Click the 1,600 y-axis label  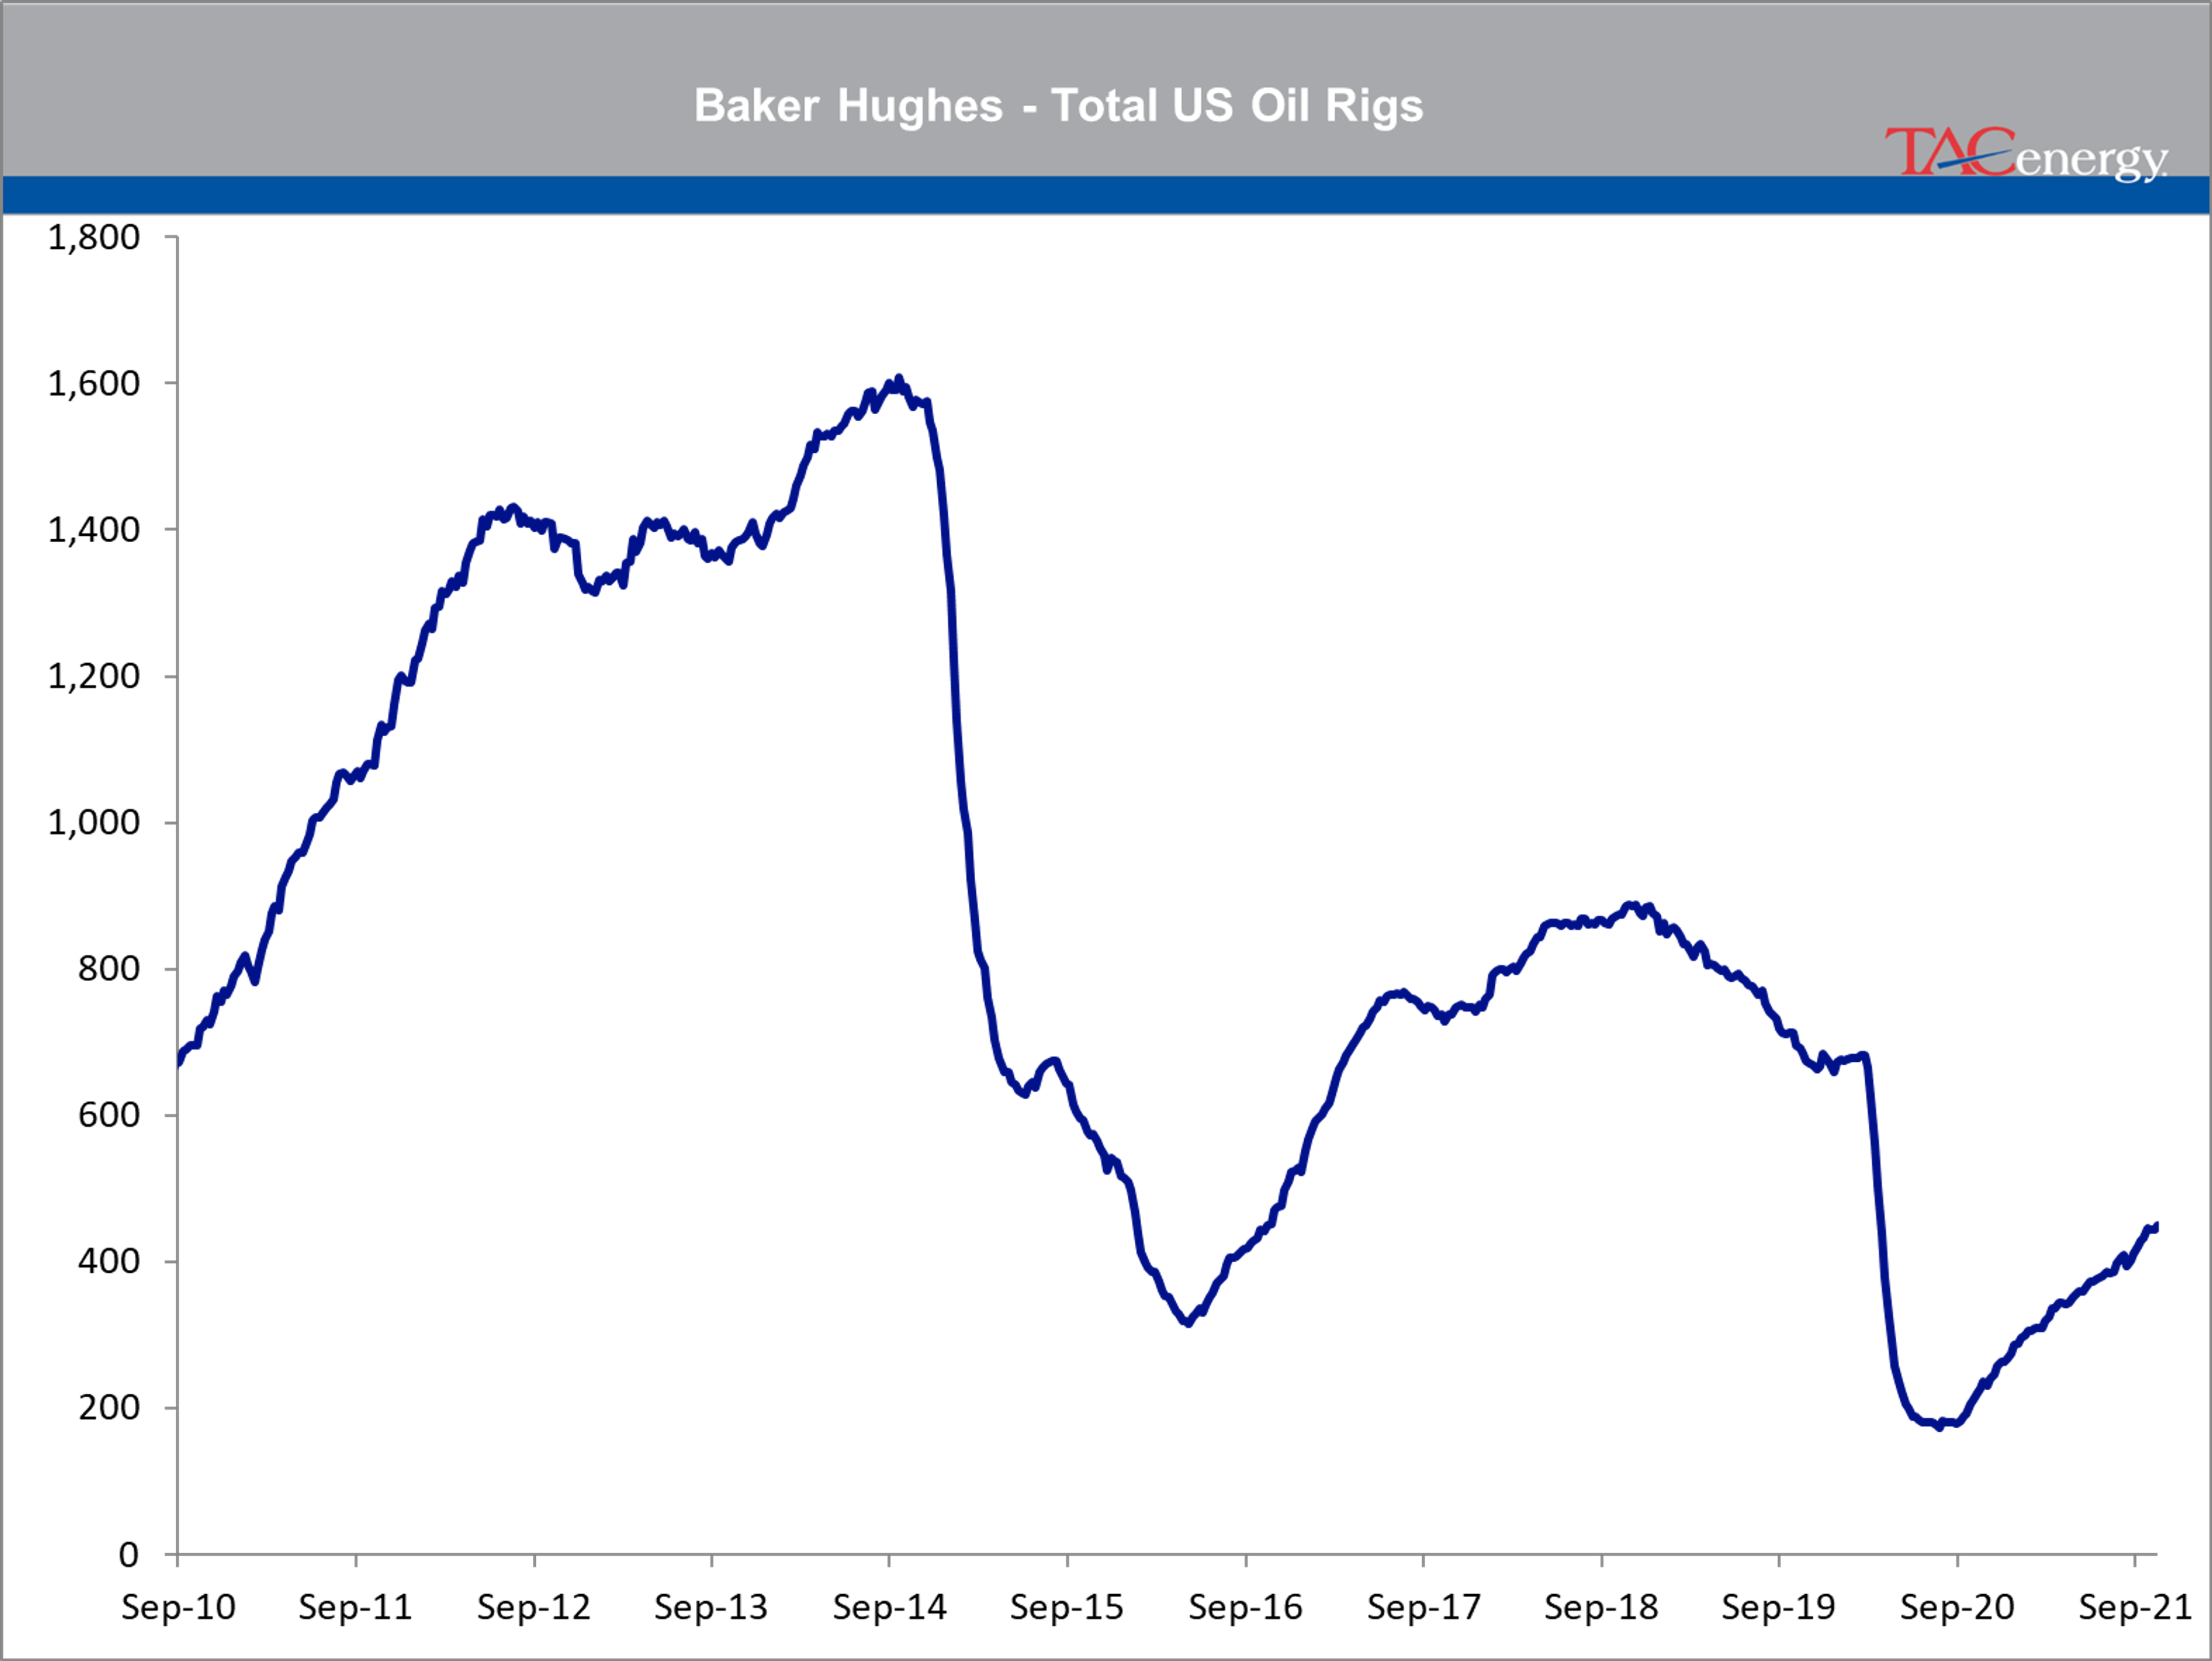coord(94,383)
